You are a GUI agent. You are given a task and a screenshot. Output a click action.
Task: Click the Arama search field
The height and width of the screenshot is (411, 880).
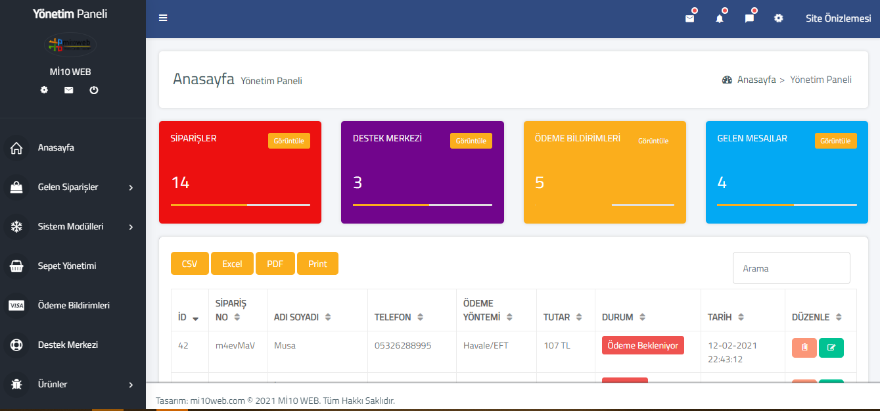(x=791, y=268)
